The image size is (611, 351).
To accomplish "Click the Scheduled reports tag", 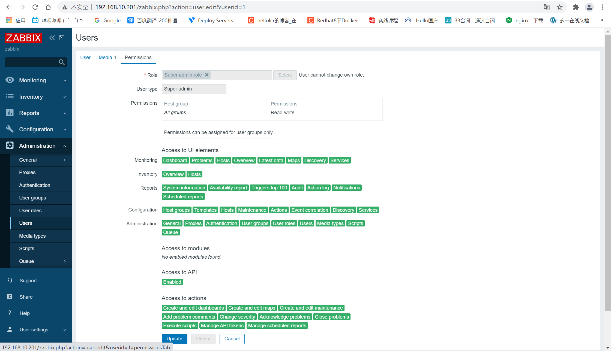I will tap(183, 197).
